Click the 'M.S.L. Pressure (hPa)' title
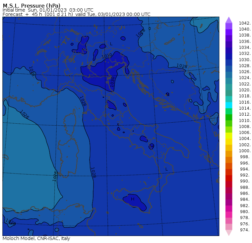This screenshot has height=243, width=252. [31, 6]
